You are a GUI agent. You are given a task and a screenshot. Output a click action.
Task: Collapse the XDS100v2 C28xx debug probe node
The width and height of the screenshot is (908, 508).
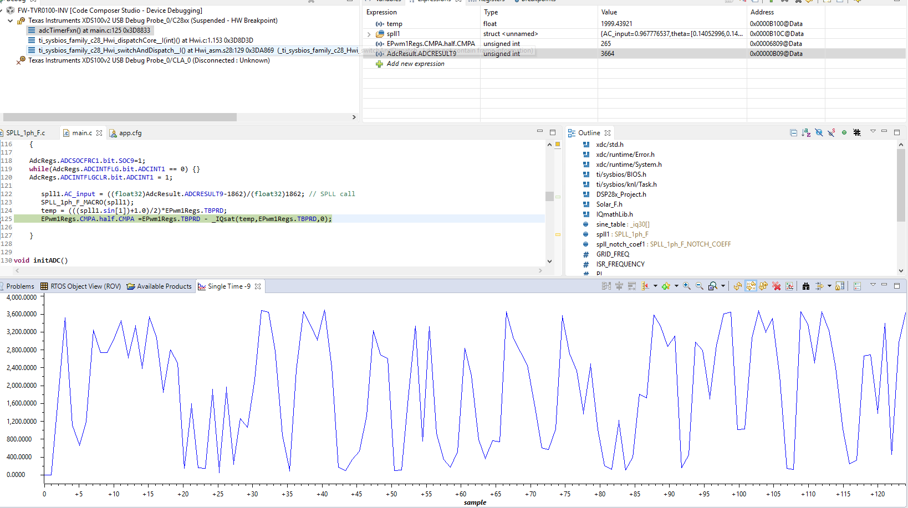coord(11,20)
